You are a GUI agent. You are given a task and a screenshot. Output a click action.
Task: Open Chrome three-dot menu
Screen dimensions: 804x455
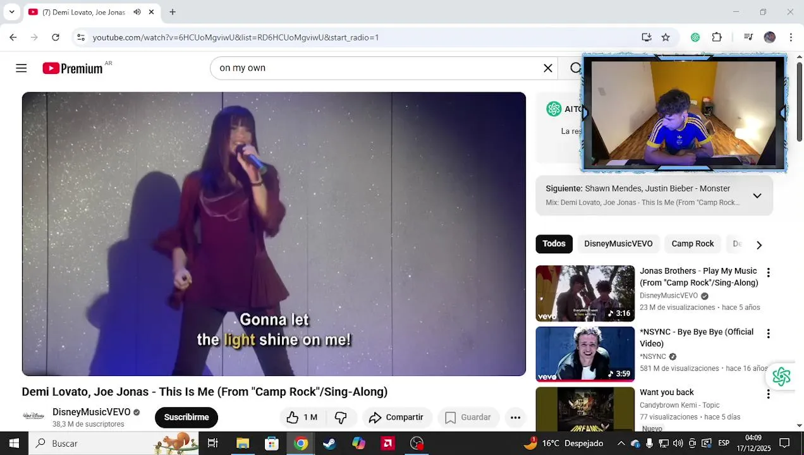791,37
